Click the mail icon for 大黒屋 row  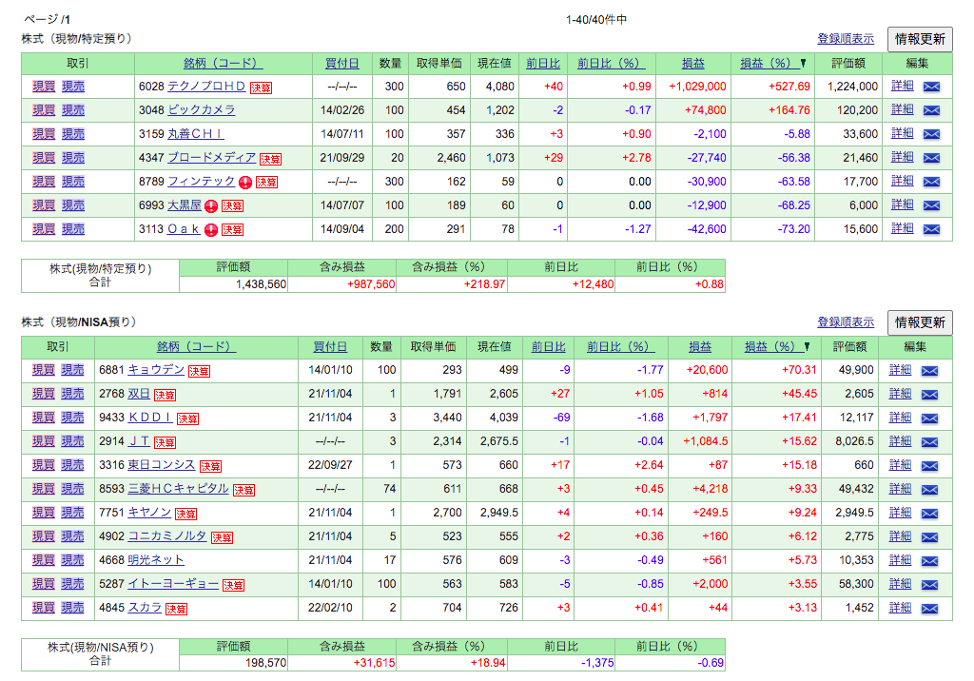click(931, 205)
